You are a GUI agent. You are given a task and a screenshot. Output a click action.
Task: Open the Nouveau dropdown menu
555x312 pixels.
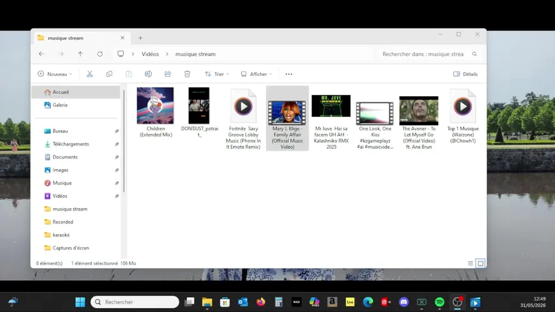(x=55, y=74)
